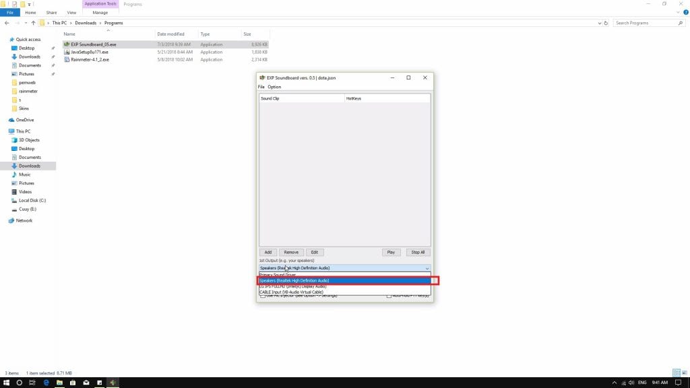Click the HotKeys column header
This screenshot has width=690, height=388.
[387, 98]
